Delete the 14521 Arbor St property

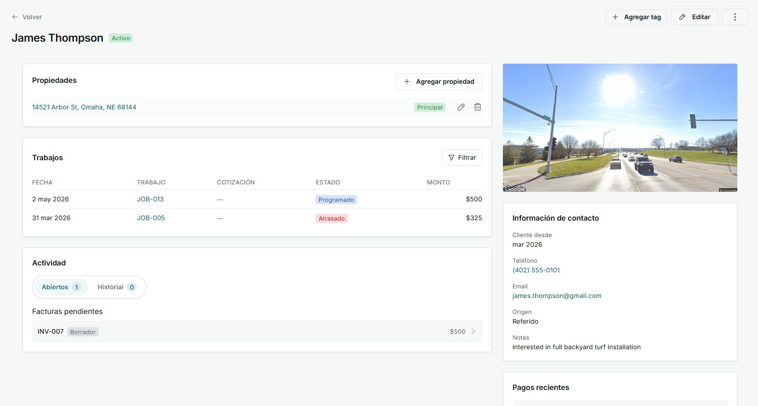478,107
